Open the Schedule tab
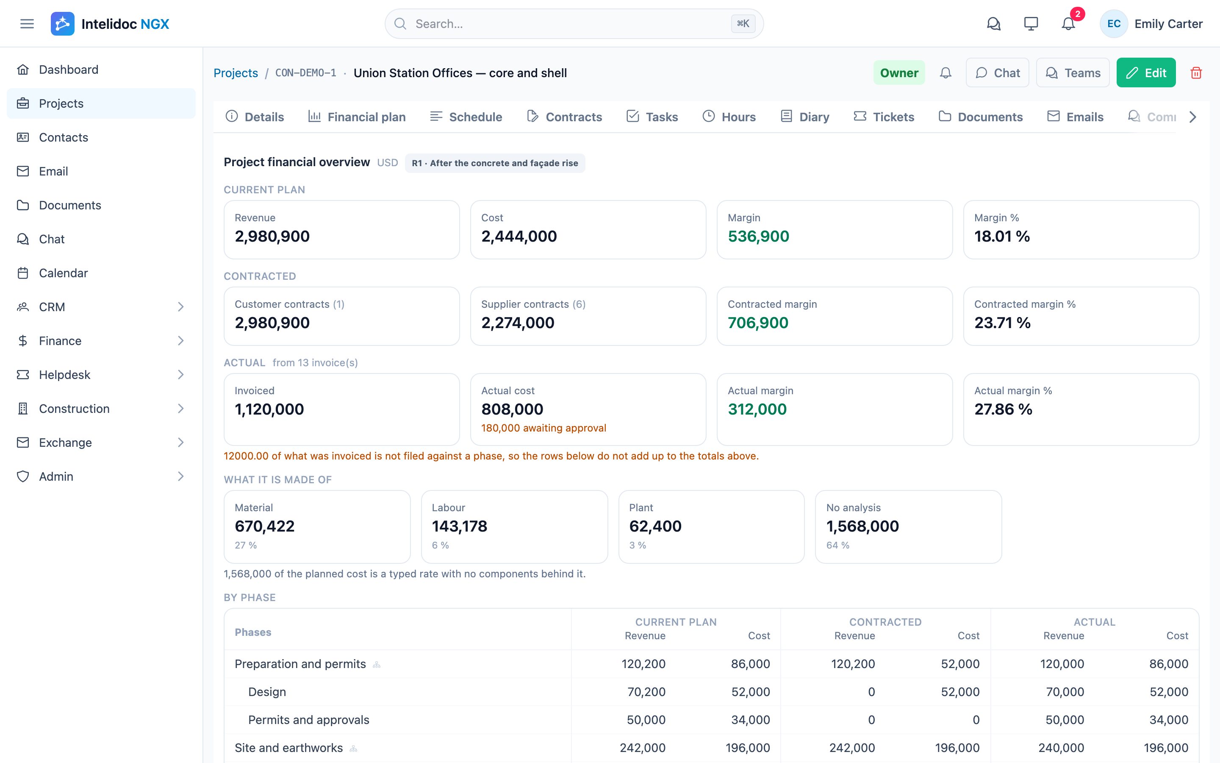Screen dimensions: 1220x763 (466, 117)
